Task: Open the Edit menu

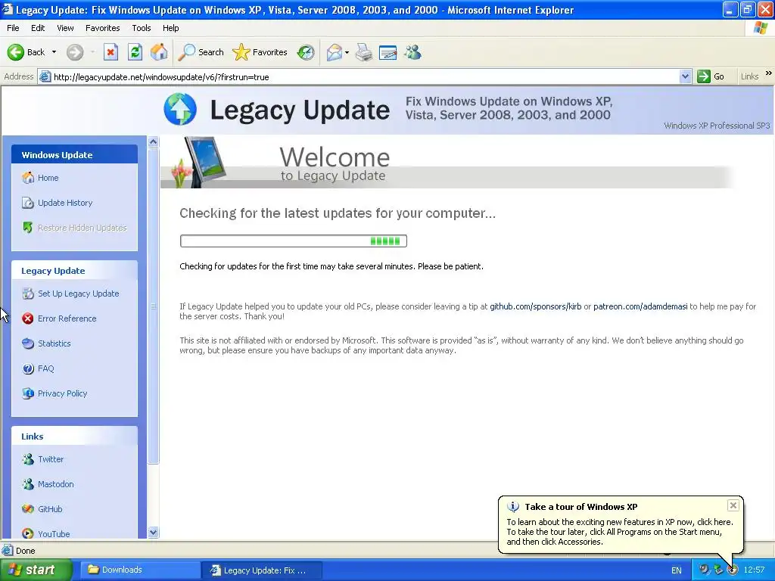Action: click(38, 28)
